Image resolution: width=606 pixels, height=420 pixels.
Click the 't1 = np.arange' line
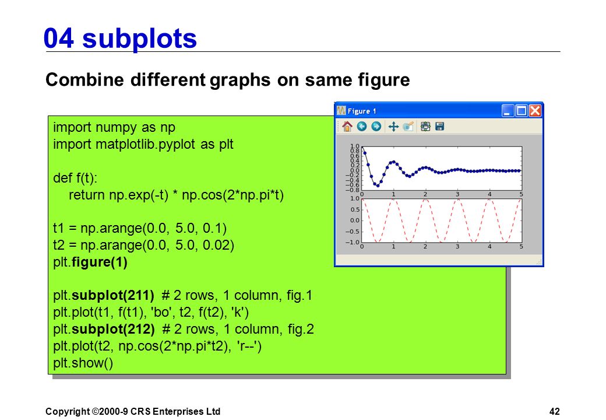click(140, 229)
